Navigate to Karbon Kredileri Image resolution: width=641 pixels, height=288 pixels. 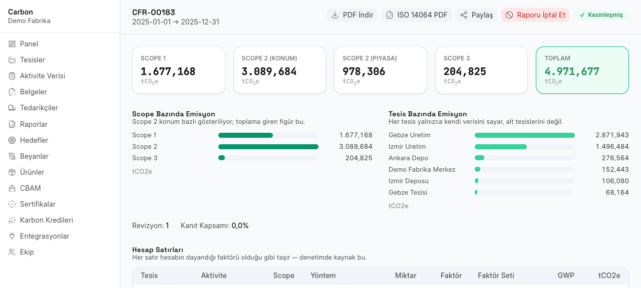(x=60, y=220)
